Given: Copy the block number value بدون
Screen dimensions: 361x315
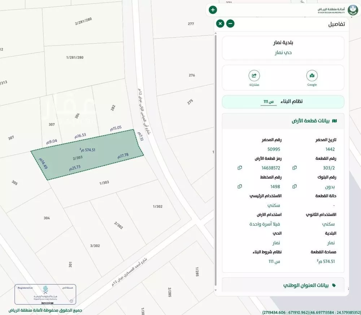Looking at the screenshot, I should pyautogui.click(x=294, y=186).
